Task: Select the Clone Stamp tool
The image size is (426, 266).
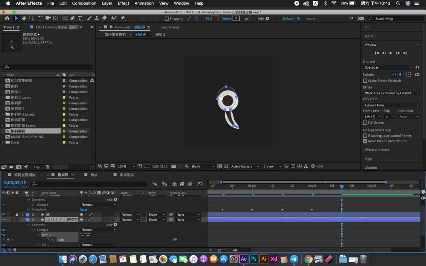Action: click(96, 18)
